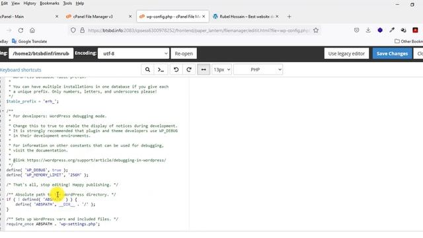Open the utf-8 encoding dropdown
The height and width of the screenshot is (238, 423).
coord(134,54)
